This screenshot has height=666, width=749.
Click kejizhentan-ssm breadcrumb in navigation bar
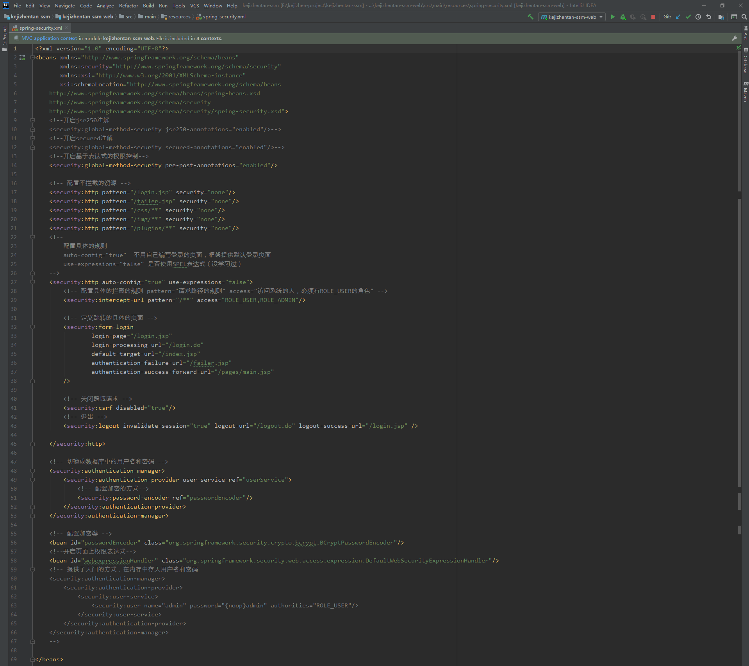(27, 17)
